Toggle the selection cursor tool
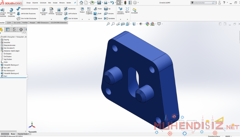Viewport: 240px width, 137px height. 118,3
